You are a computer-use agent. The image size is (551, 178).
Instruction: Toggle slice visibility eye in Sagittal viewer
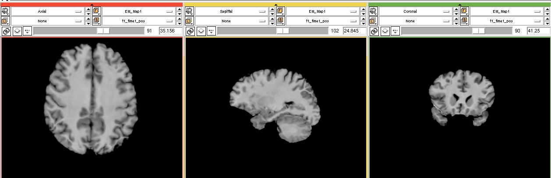201,31
